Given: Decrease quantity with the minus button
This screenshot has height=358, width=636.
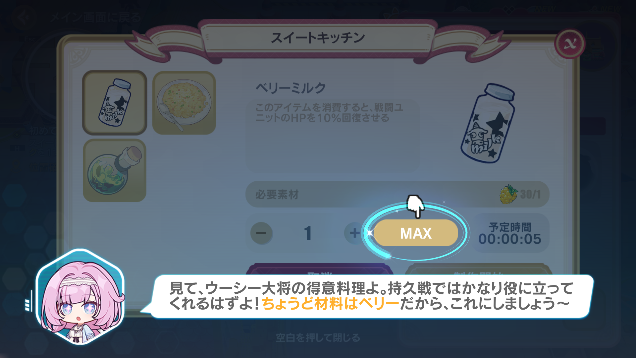Looking at the screenshot, I should [x=261, y=233].
